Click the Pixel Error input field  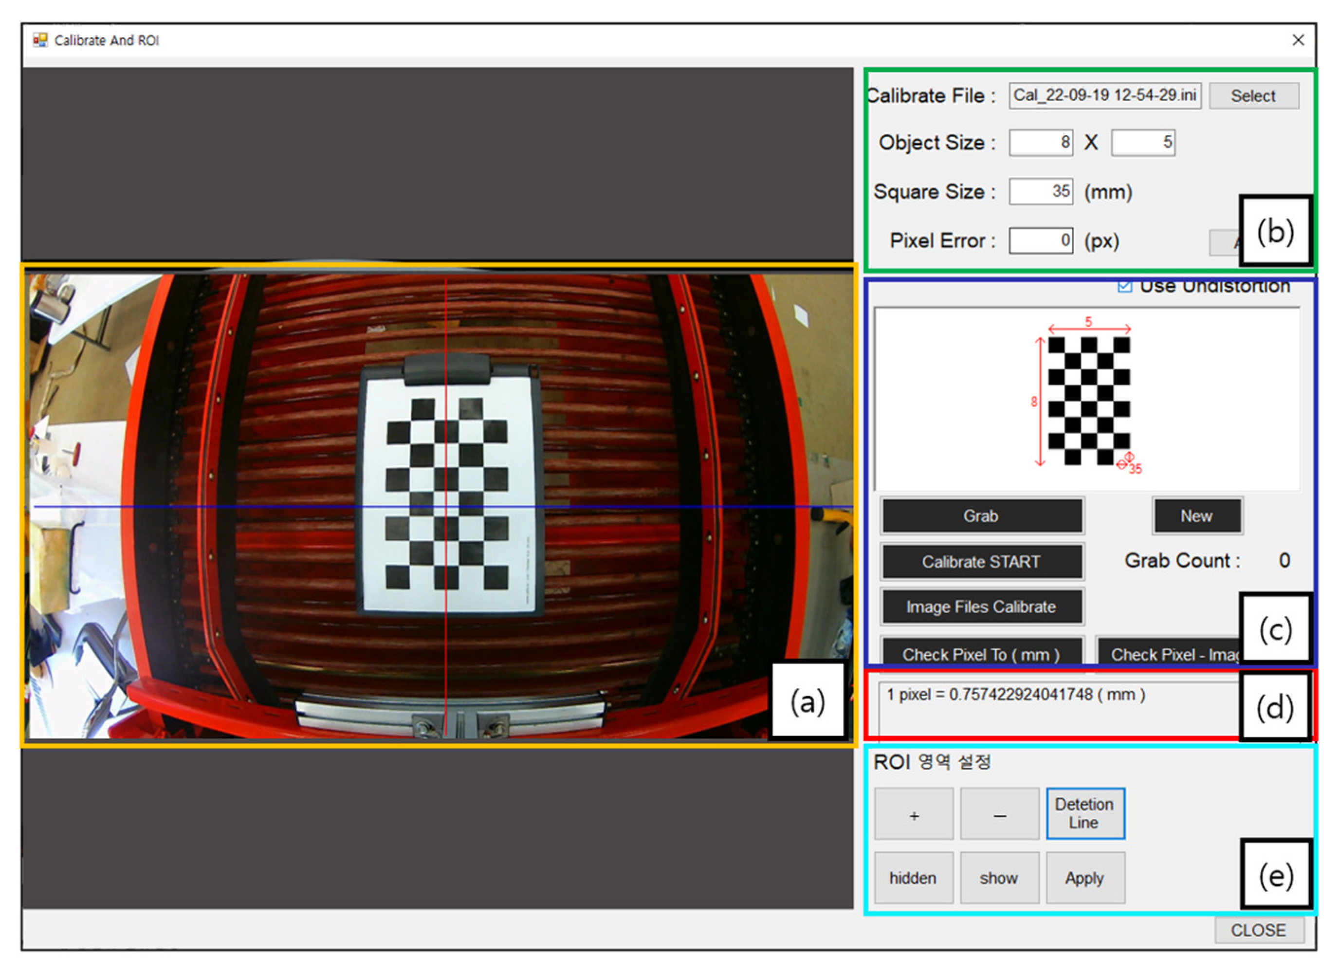1041,240
